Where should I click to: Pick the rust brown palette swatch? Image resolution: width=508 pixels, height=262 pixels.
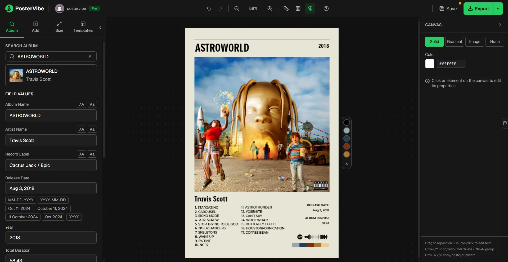pos(347,146)
